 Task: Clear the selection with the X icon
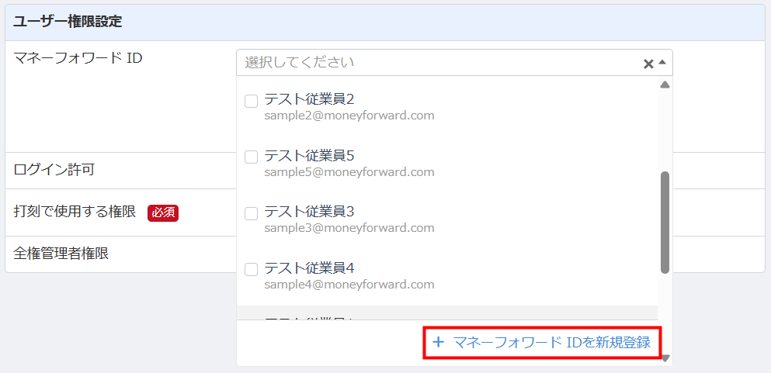648,64
